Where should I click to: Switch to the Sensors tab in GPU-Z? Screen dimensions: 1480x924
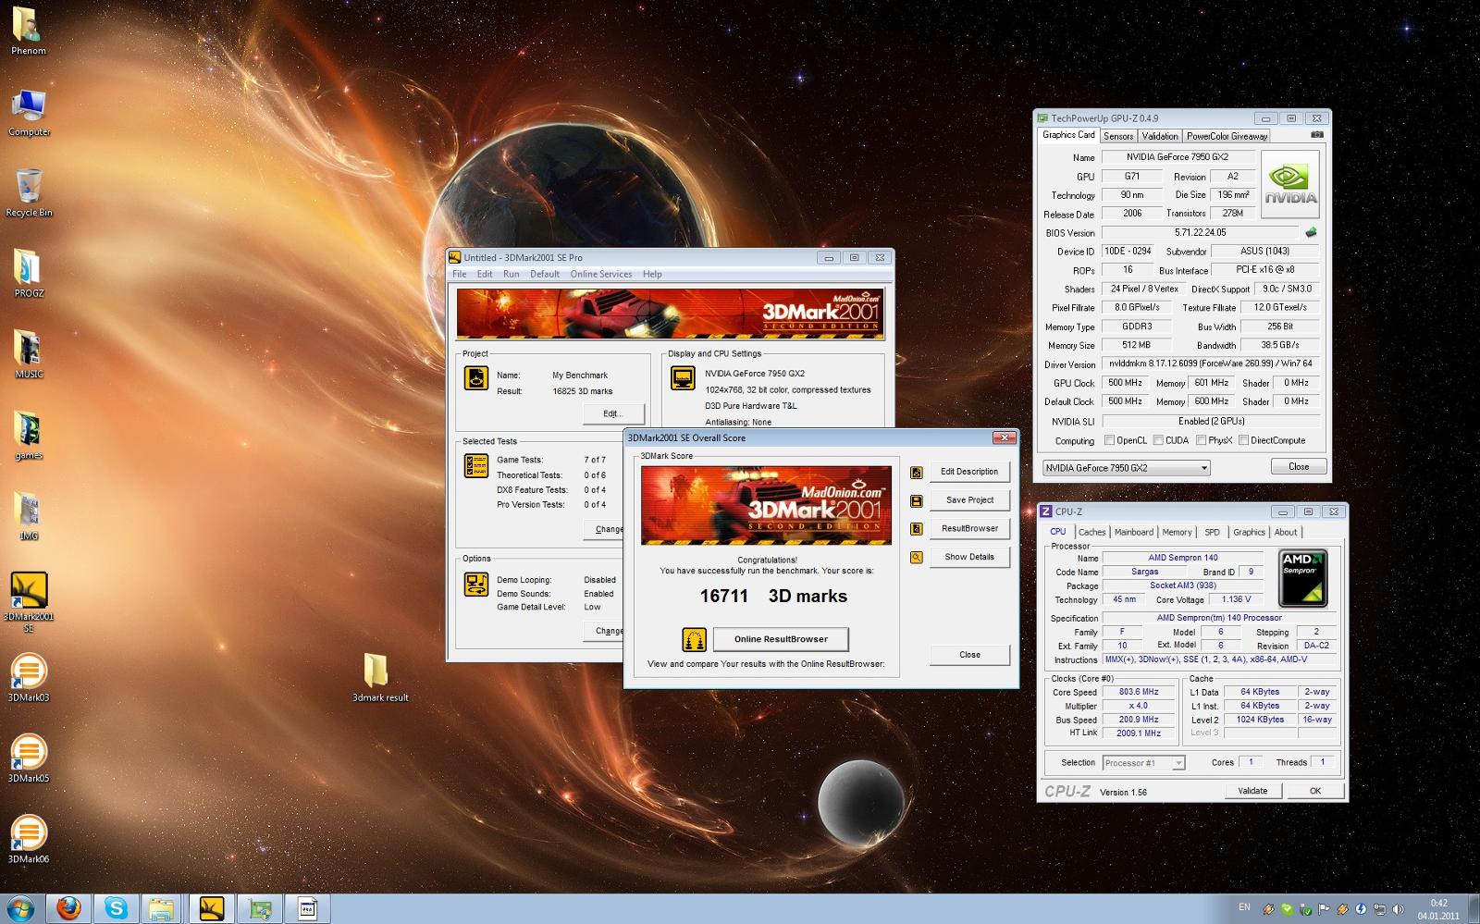point(1117,136)
